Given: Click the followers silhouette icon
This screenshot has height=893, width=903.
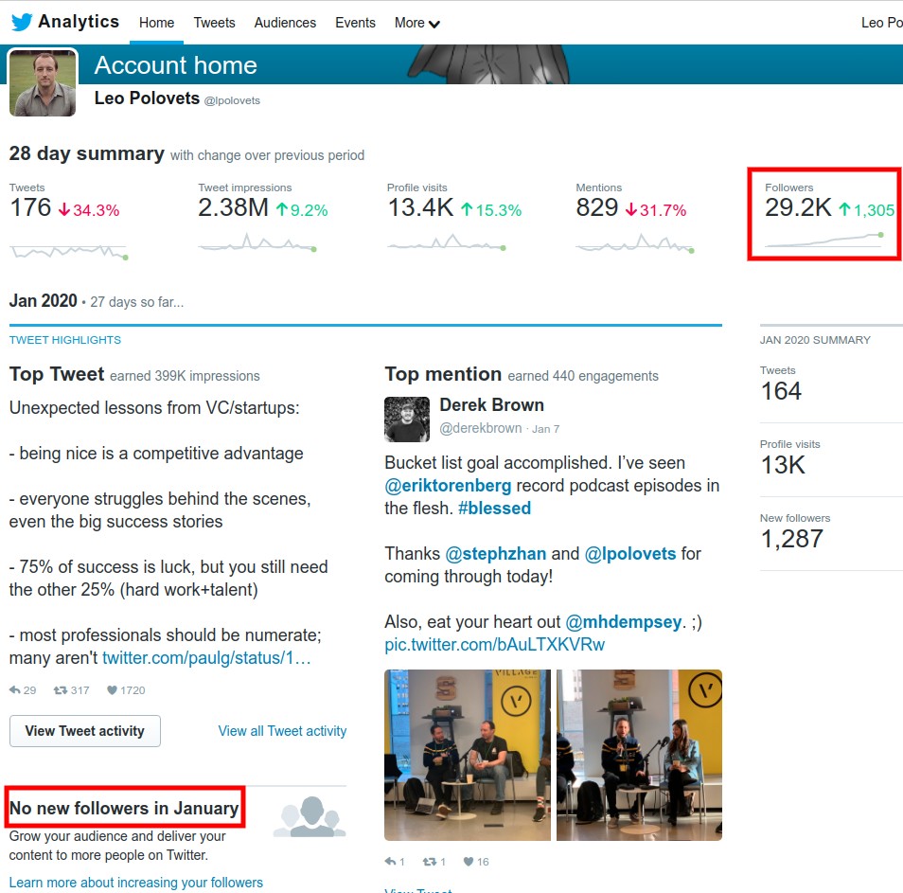Looking at the screenshot, I should tap(310, 816).
